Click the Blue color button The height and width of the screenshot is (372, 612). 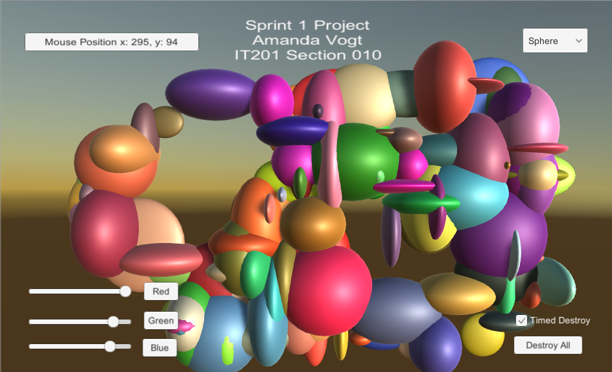(x=159, y=347)
